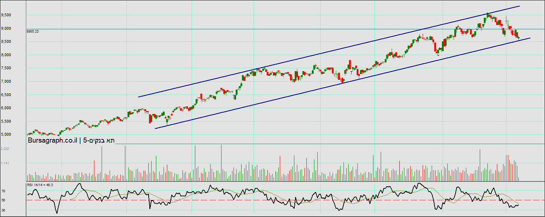Click the last candlestick on the chart
Screen dimensions: 545x217
point(518,37)
